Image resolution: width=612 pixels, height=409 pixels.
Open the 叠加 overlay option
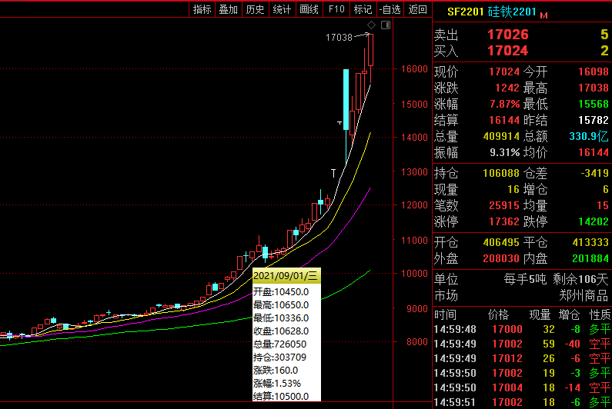tap(229, 9)
